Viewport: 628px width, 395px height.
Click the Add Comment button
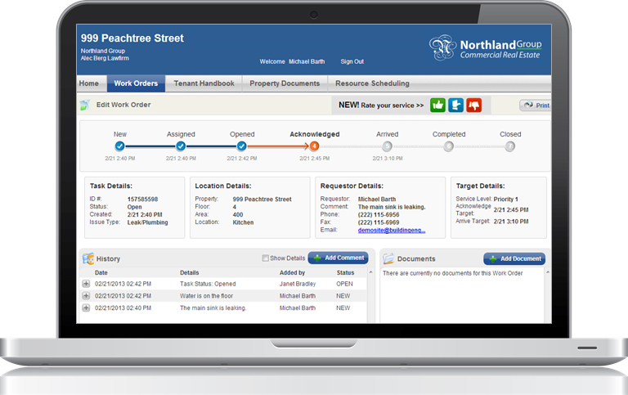tap(338, 258)
